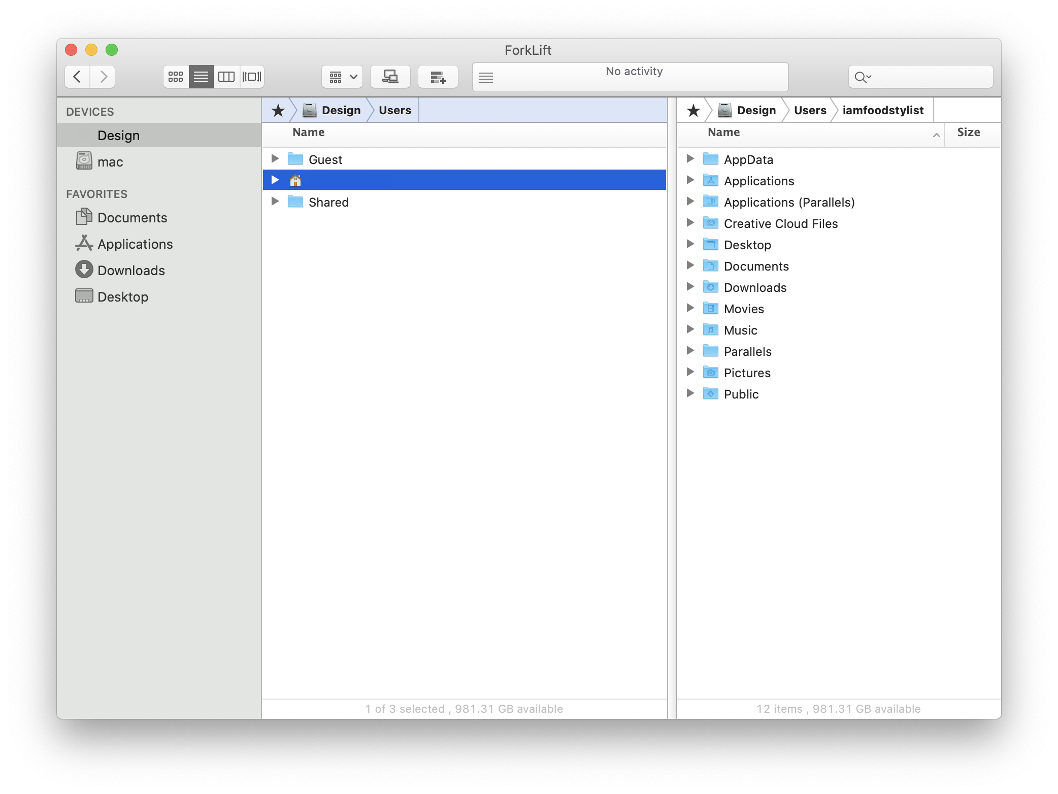Viewport: 1058px width, 794px height.
Task: Select list view mode toggle
Action: point(201,77)
